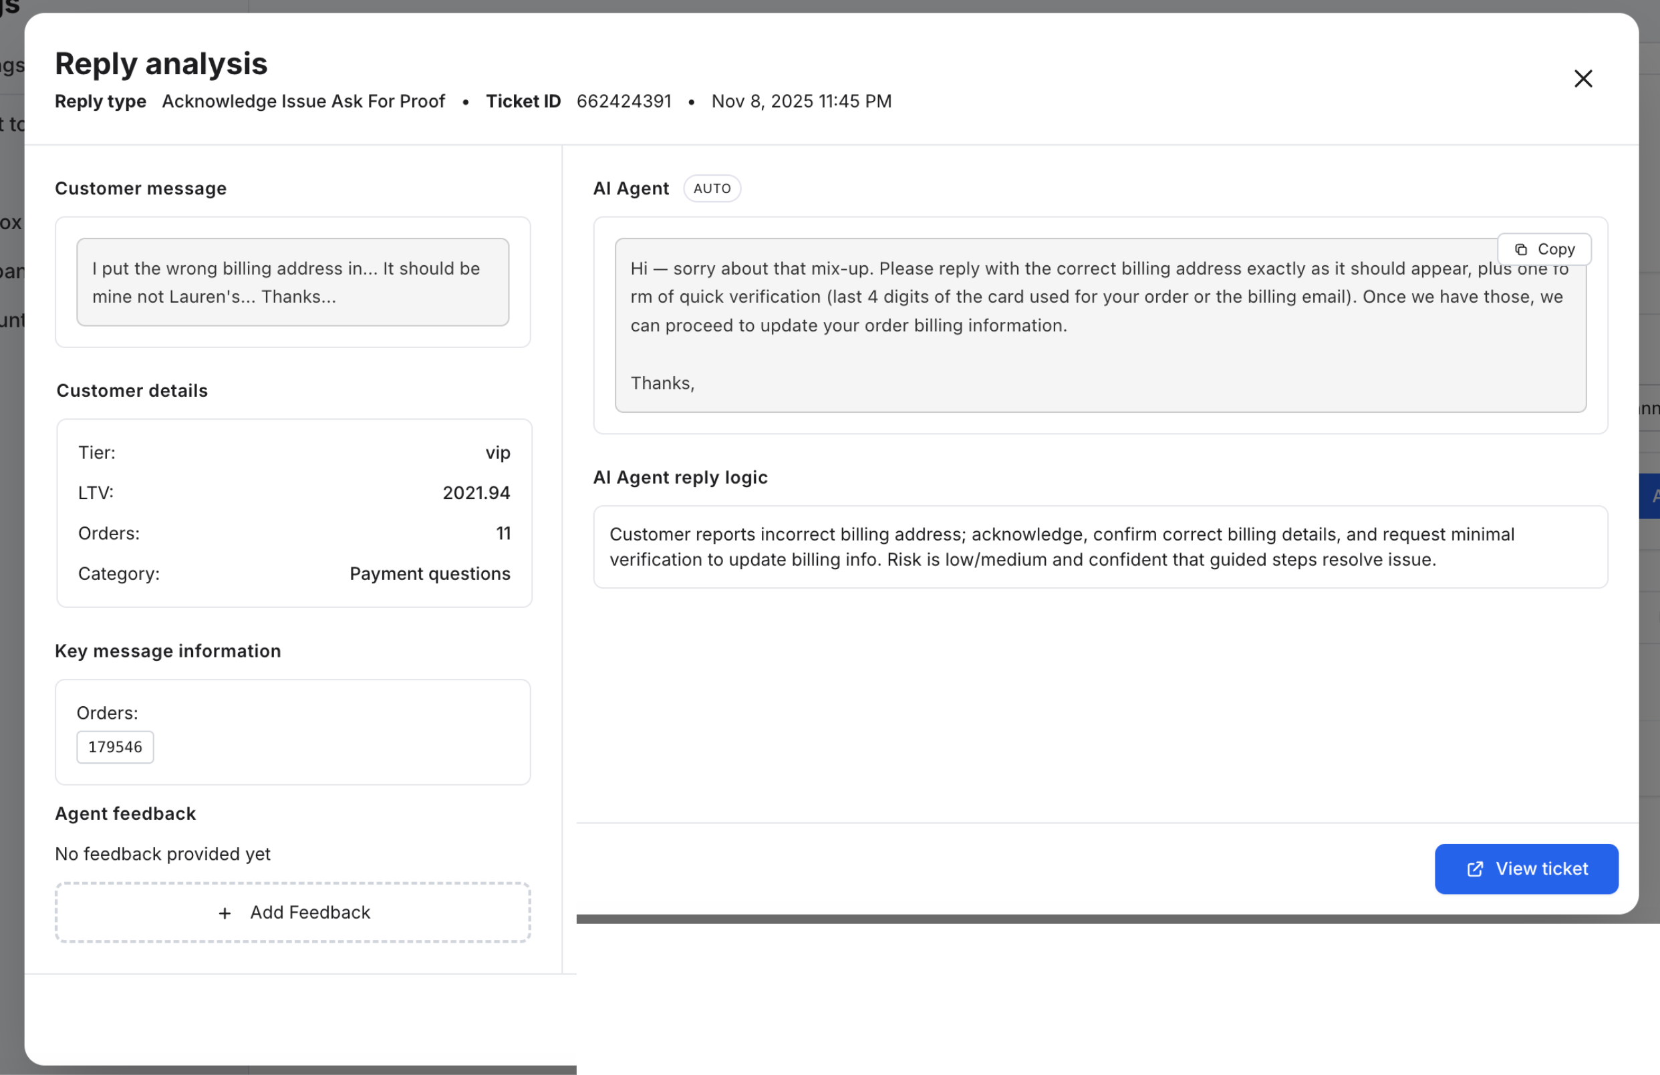Select order chip 179546

click(x=115, y=747)
